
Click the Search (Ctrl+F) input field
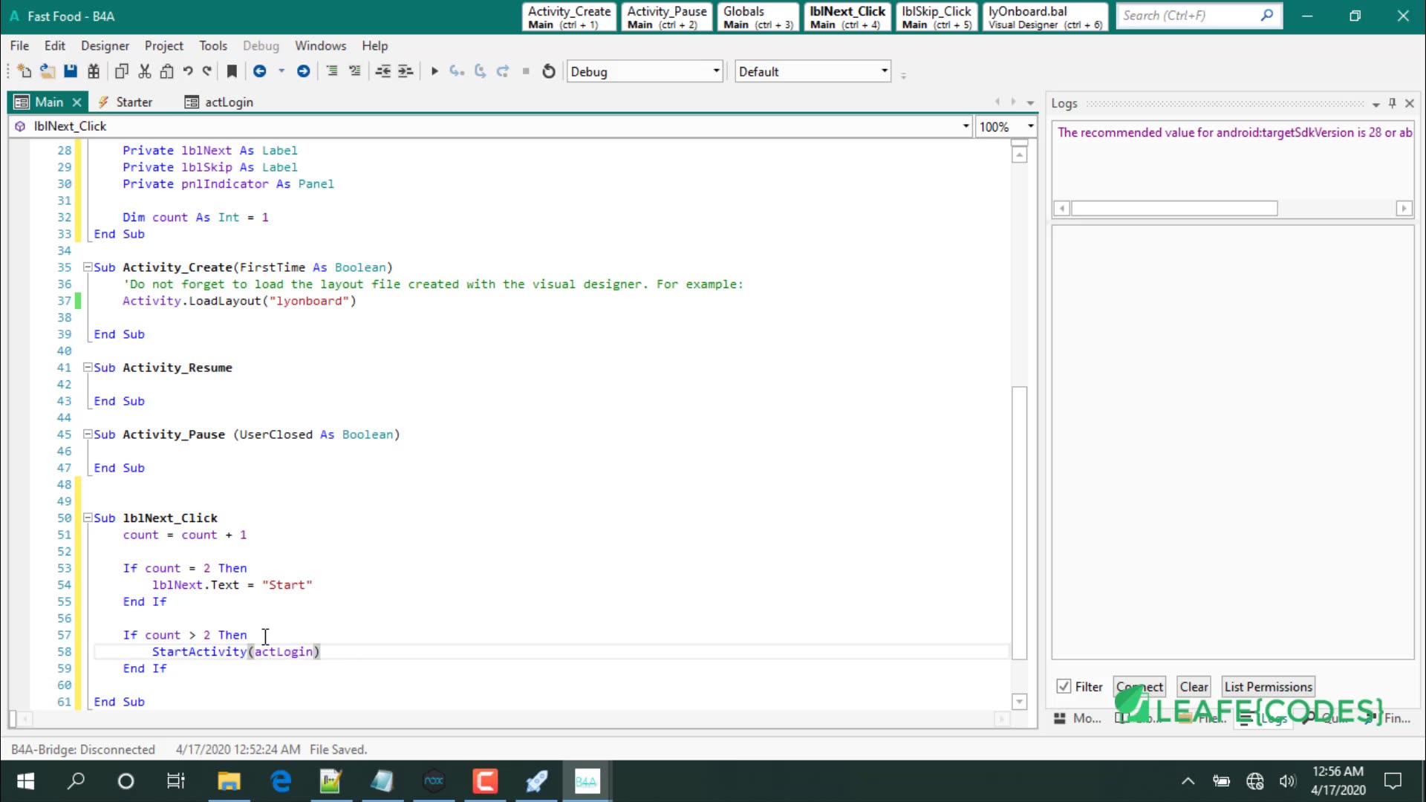(x=1188, y=16)
